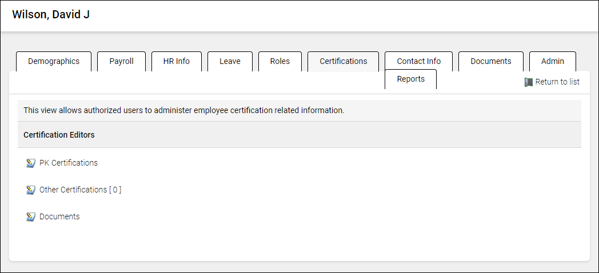The width and height of the screenshot is (599, 273).
Task: Open the Documents link under Certification Editors
Action: [59, 216]
